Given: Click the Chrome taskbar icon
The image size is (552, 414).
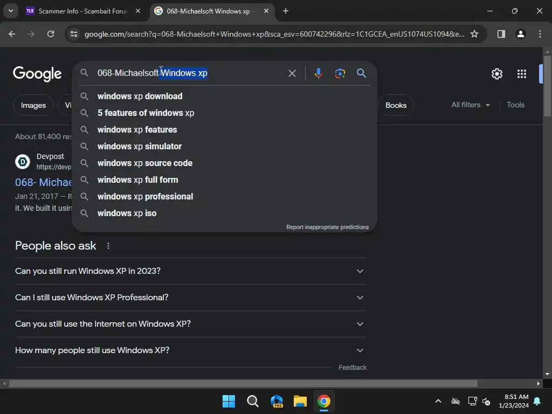Looking at the screenshot, I should 324,401.
